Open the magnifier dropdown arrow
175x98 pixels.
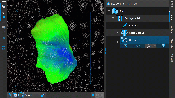click(x=155, y=46)
